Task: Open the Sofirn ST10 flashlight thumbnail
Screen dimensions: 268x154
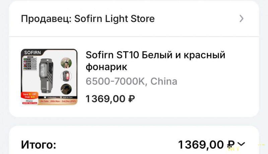Action: [x=49, y=77]
